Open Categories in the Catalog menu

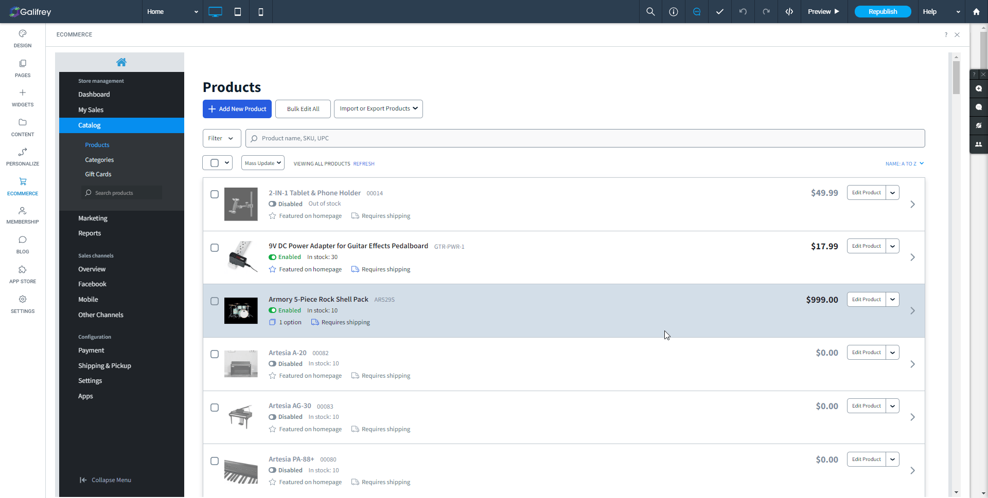click(x=99, y=160)
